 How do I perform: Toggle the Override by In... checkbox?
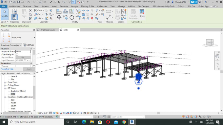[x=17, y=55]
